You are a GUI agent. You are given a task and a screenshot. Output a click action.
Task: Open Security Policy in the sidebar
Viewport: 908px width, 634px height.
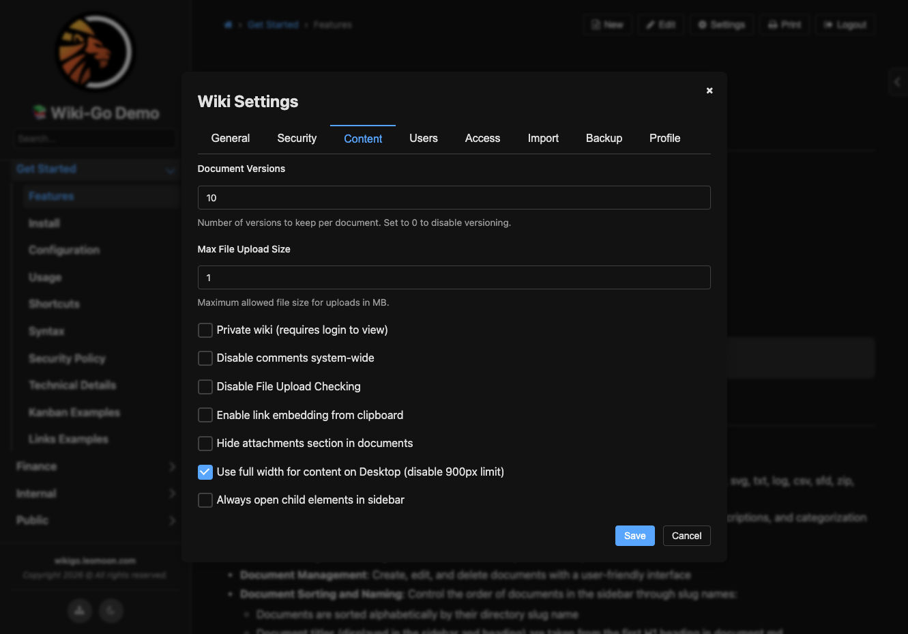tap(67, 358)
